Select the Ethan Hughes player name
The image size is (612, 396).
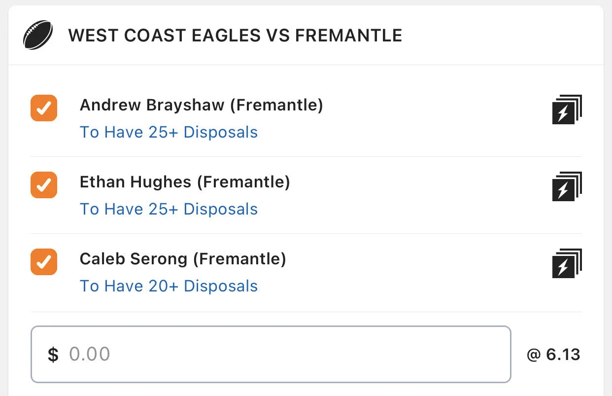click(x=135, y=182)
